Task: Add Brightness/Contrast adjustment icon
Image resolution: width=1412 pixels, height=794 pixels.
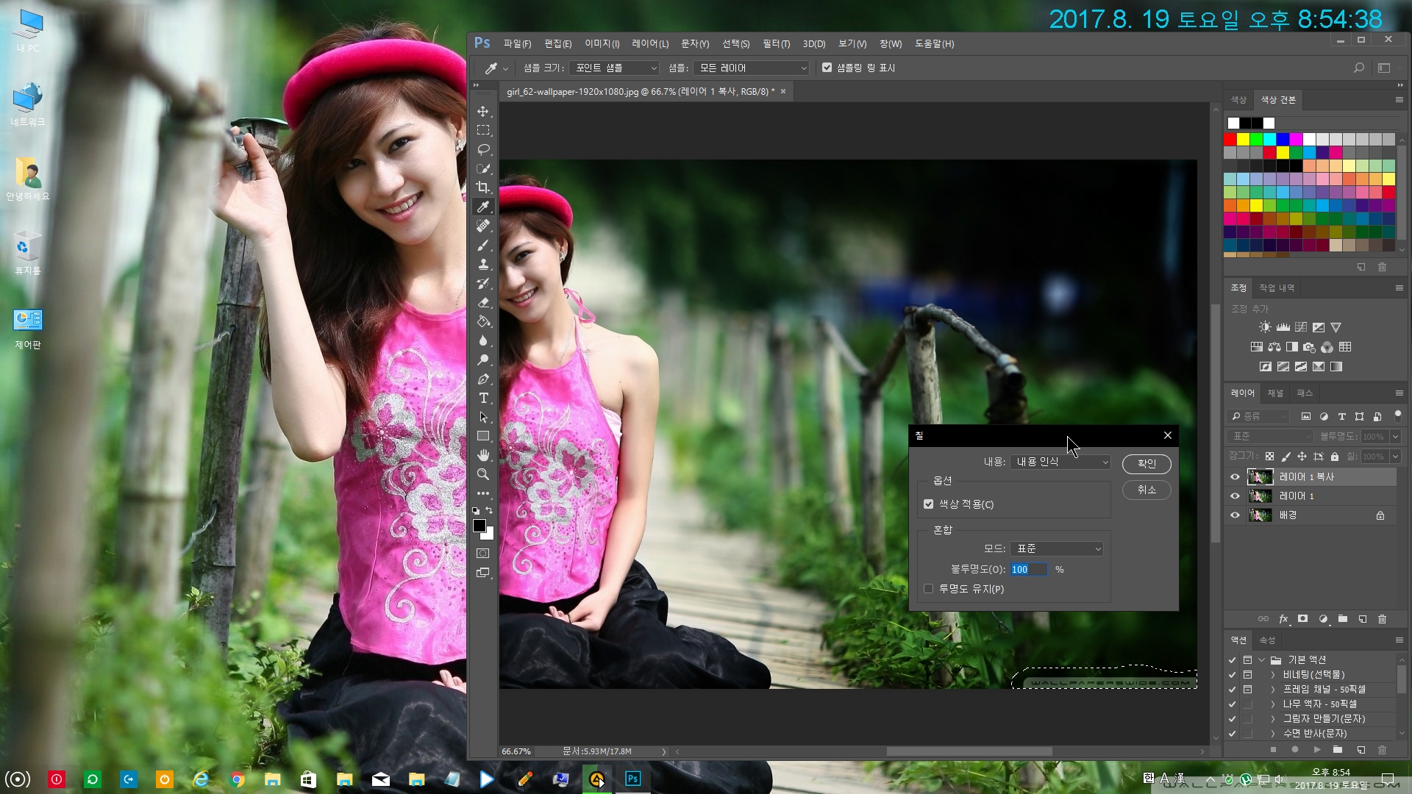Action: [x=1264, y=327]
